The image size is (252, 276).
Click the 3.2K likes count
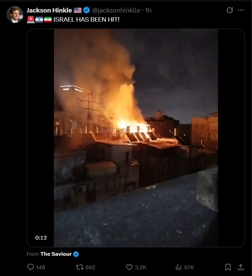(x=140, y=267)
